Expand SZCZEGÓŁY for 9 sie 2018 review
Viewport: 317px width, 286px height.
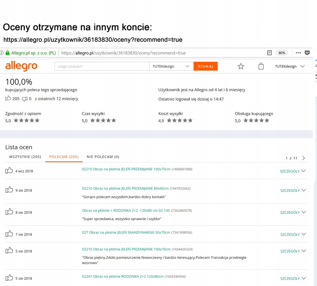tap(293, 190)
